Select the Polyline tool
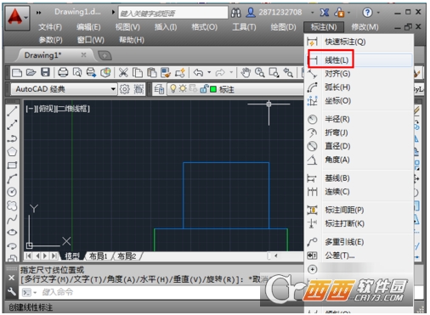 click(x=12, y=138)
